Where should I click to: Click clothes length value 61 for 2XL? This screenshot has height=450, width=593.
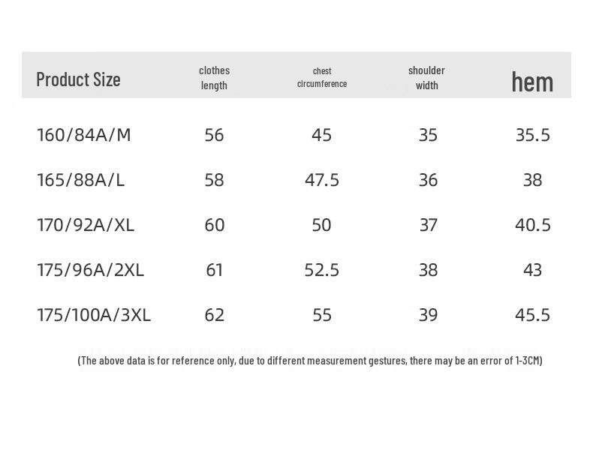[214, 270]
